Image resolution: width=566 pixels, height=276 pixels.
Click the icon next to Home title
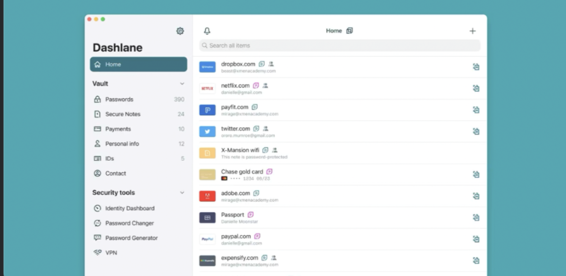[x=350, y=31]
